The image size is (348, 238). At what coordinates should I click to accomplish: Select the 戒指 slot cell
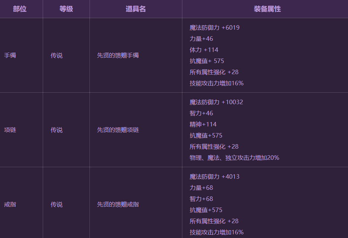click(x=10, y=205)
